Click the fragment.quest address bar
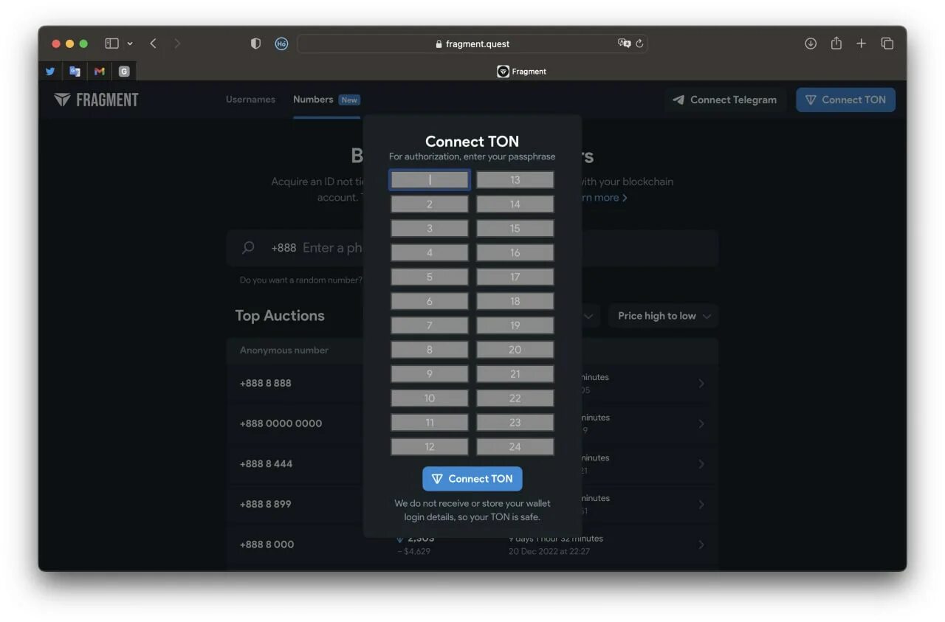The height and width of the screenshot is (622, 945). point(472,44)
